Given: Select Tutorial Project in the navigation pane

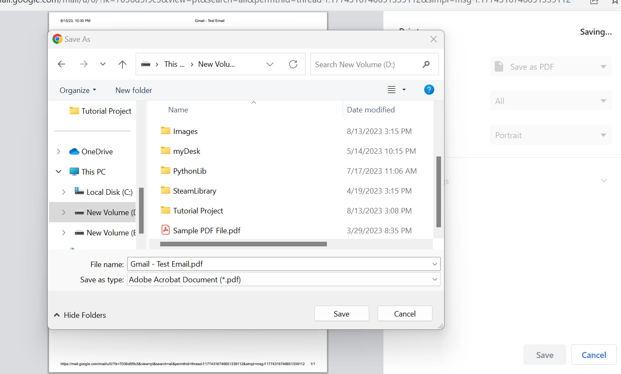Looking at the screenshot, I should point(101,111).
